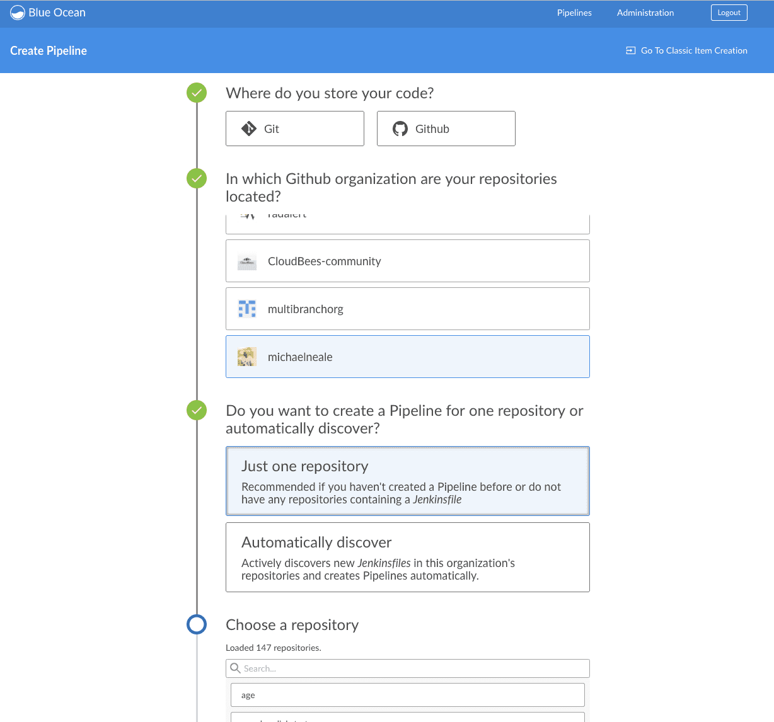This screenshot has width=774, height=722.
Task: Click the multibranchorg avatar icon
Action: [x=247, y=309]
